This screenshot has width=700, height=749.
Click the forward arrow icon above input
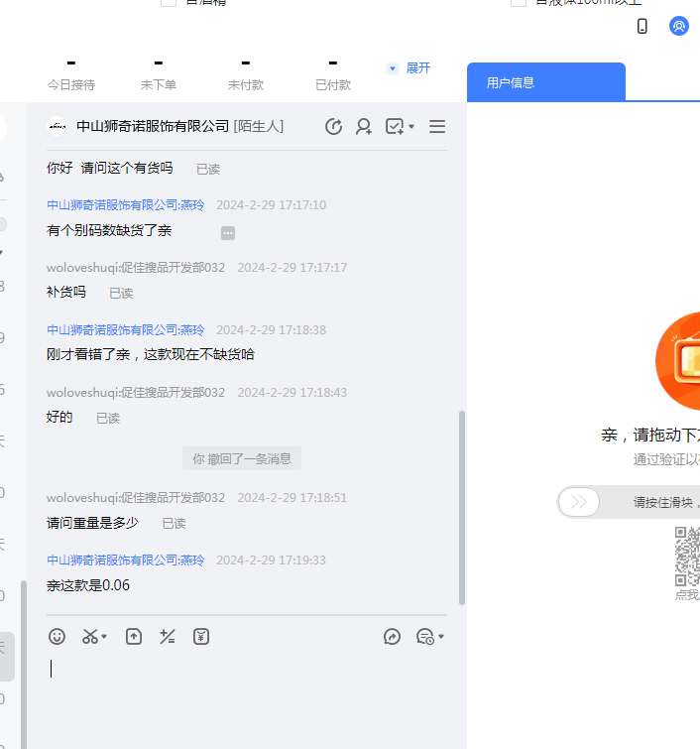tap(392, 637)
